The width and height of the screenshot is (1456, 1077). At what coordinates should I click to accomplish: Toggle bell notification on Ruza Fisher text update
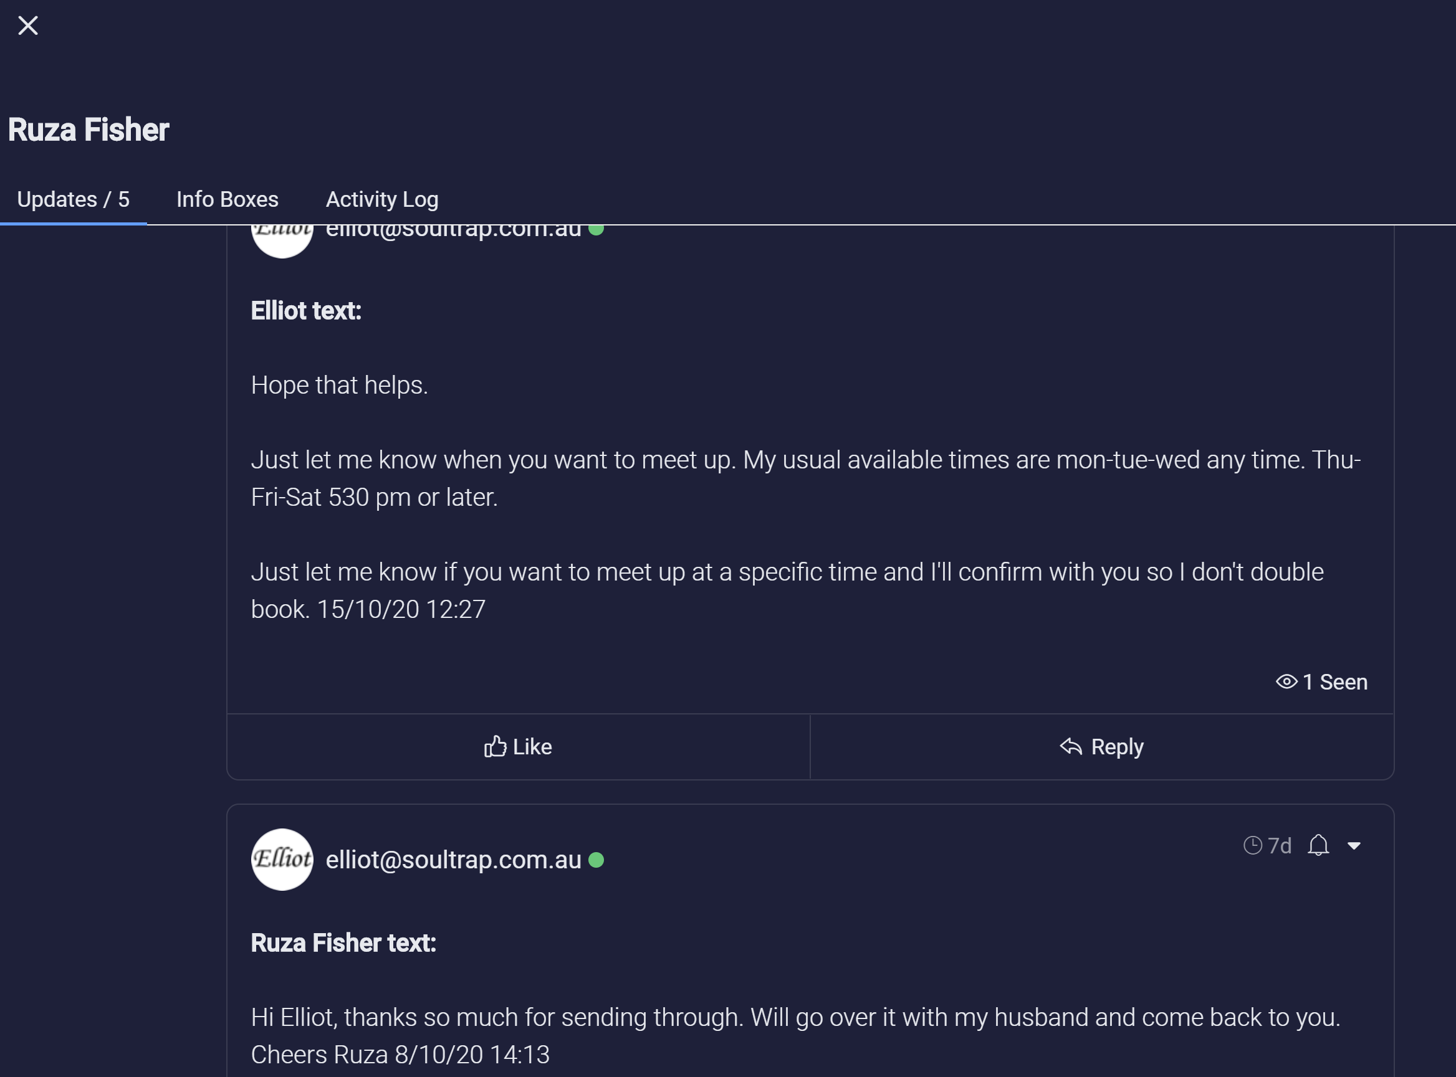[1318, 845]
